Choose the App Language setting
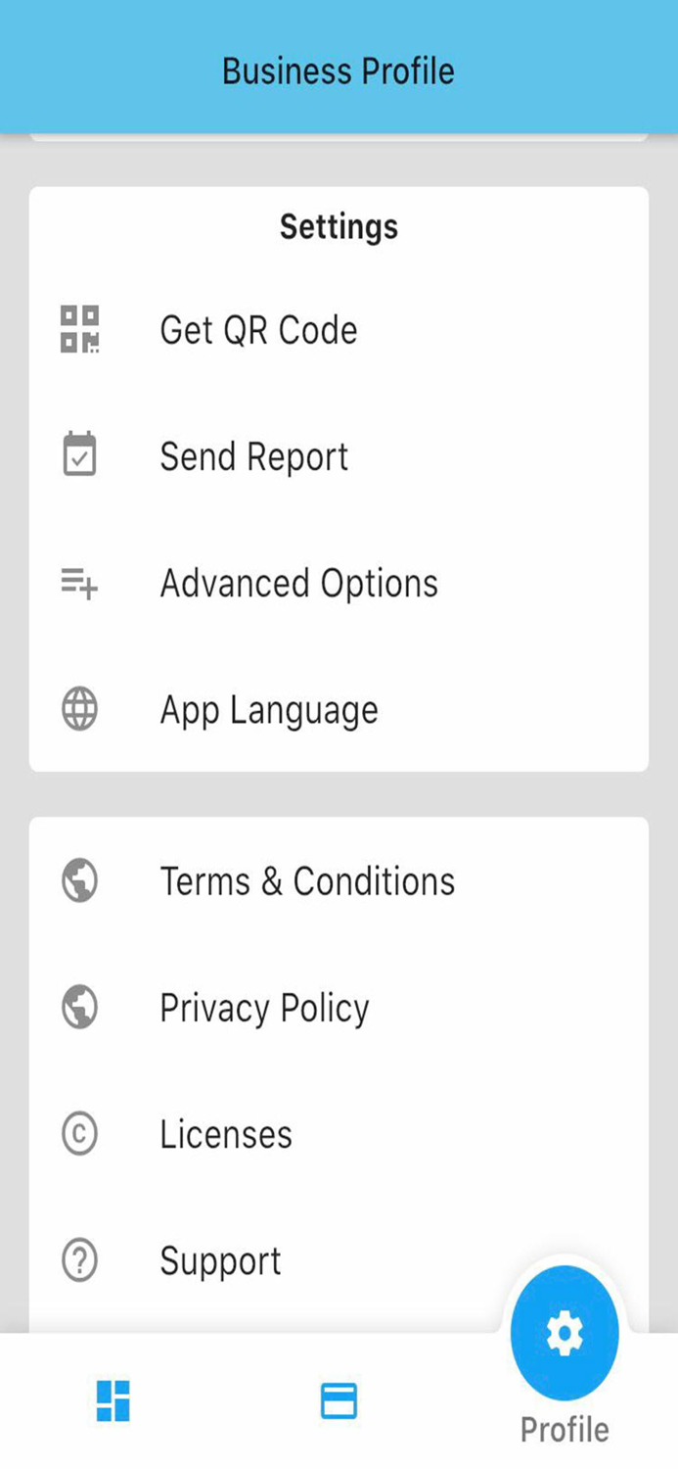Screen dimensions: 678x1469 click(x=269, y=710)
